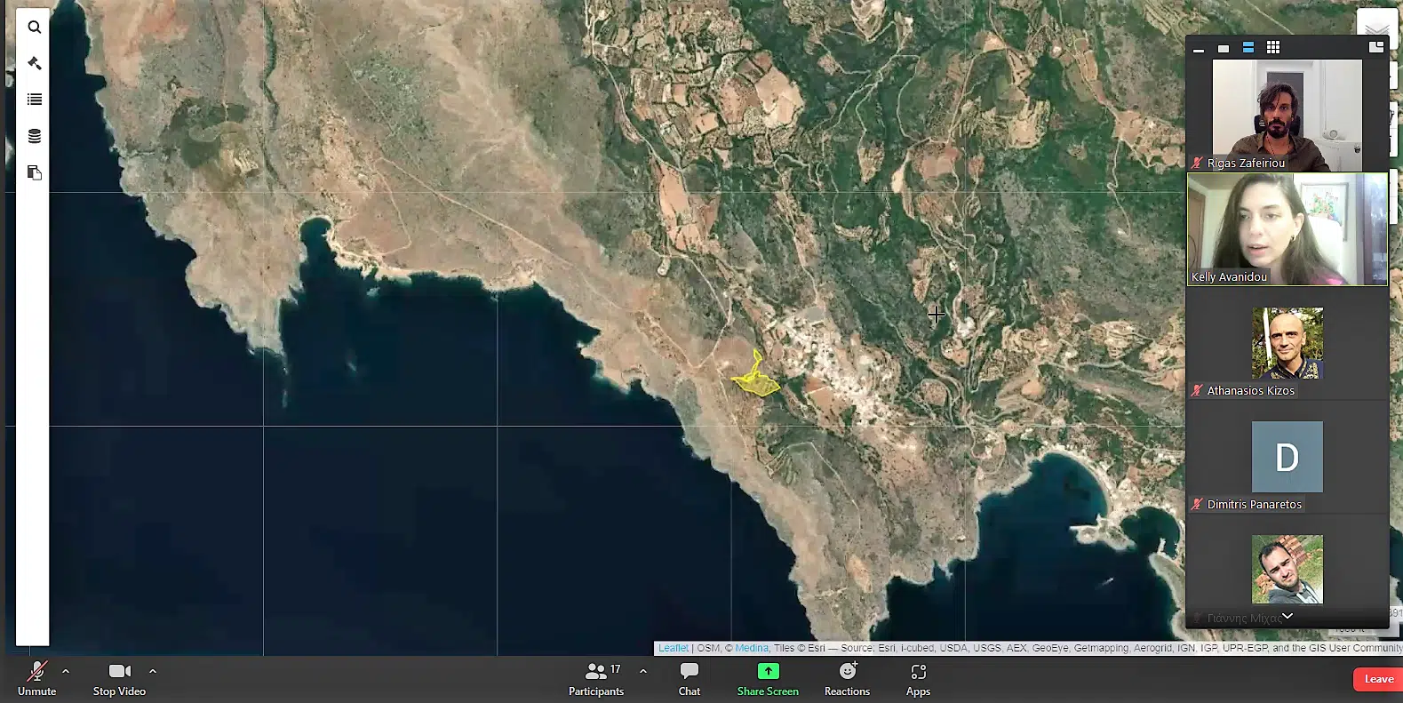Leave the meeting
This screenshot has height=703, width=1403.
pos(1378,679)
